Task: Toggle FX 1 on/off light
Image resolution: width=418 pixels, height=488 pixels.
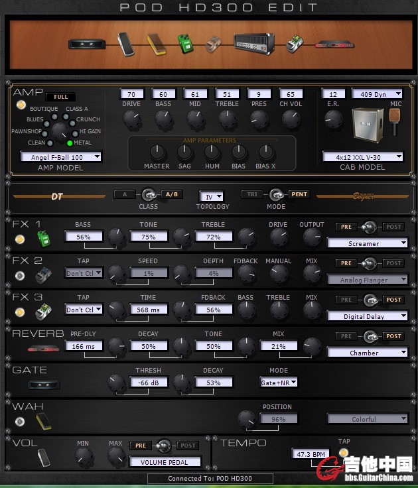Action: (20, 239)
